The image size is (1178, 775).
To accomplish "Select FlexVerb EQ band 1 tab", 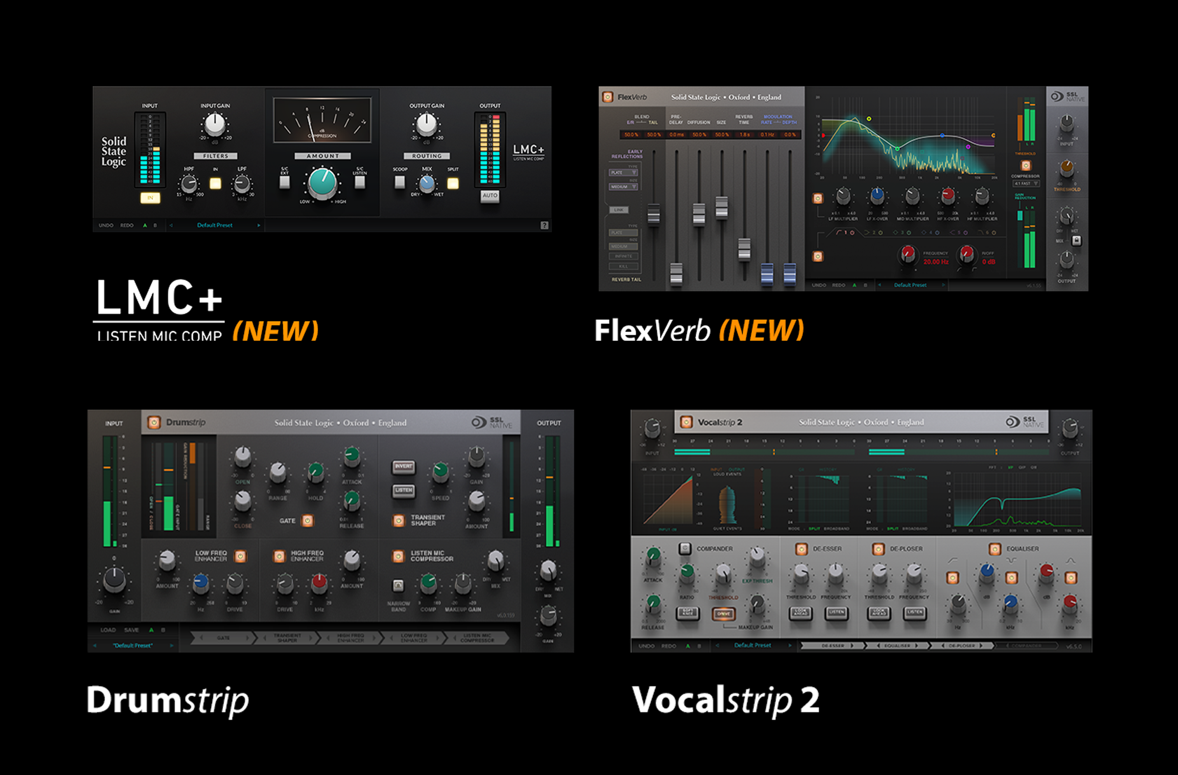I will pos(845,232).
